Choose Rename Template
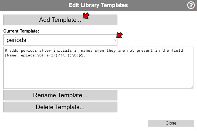The height and width of the screenshot is (131, 197). tap(60, 95)
